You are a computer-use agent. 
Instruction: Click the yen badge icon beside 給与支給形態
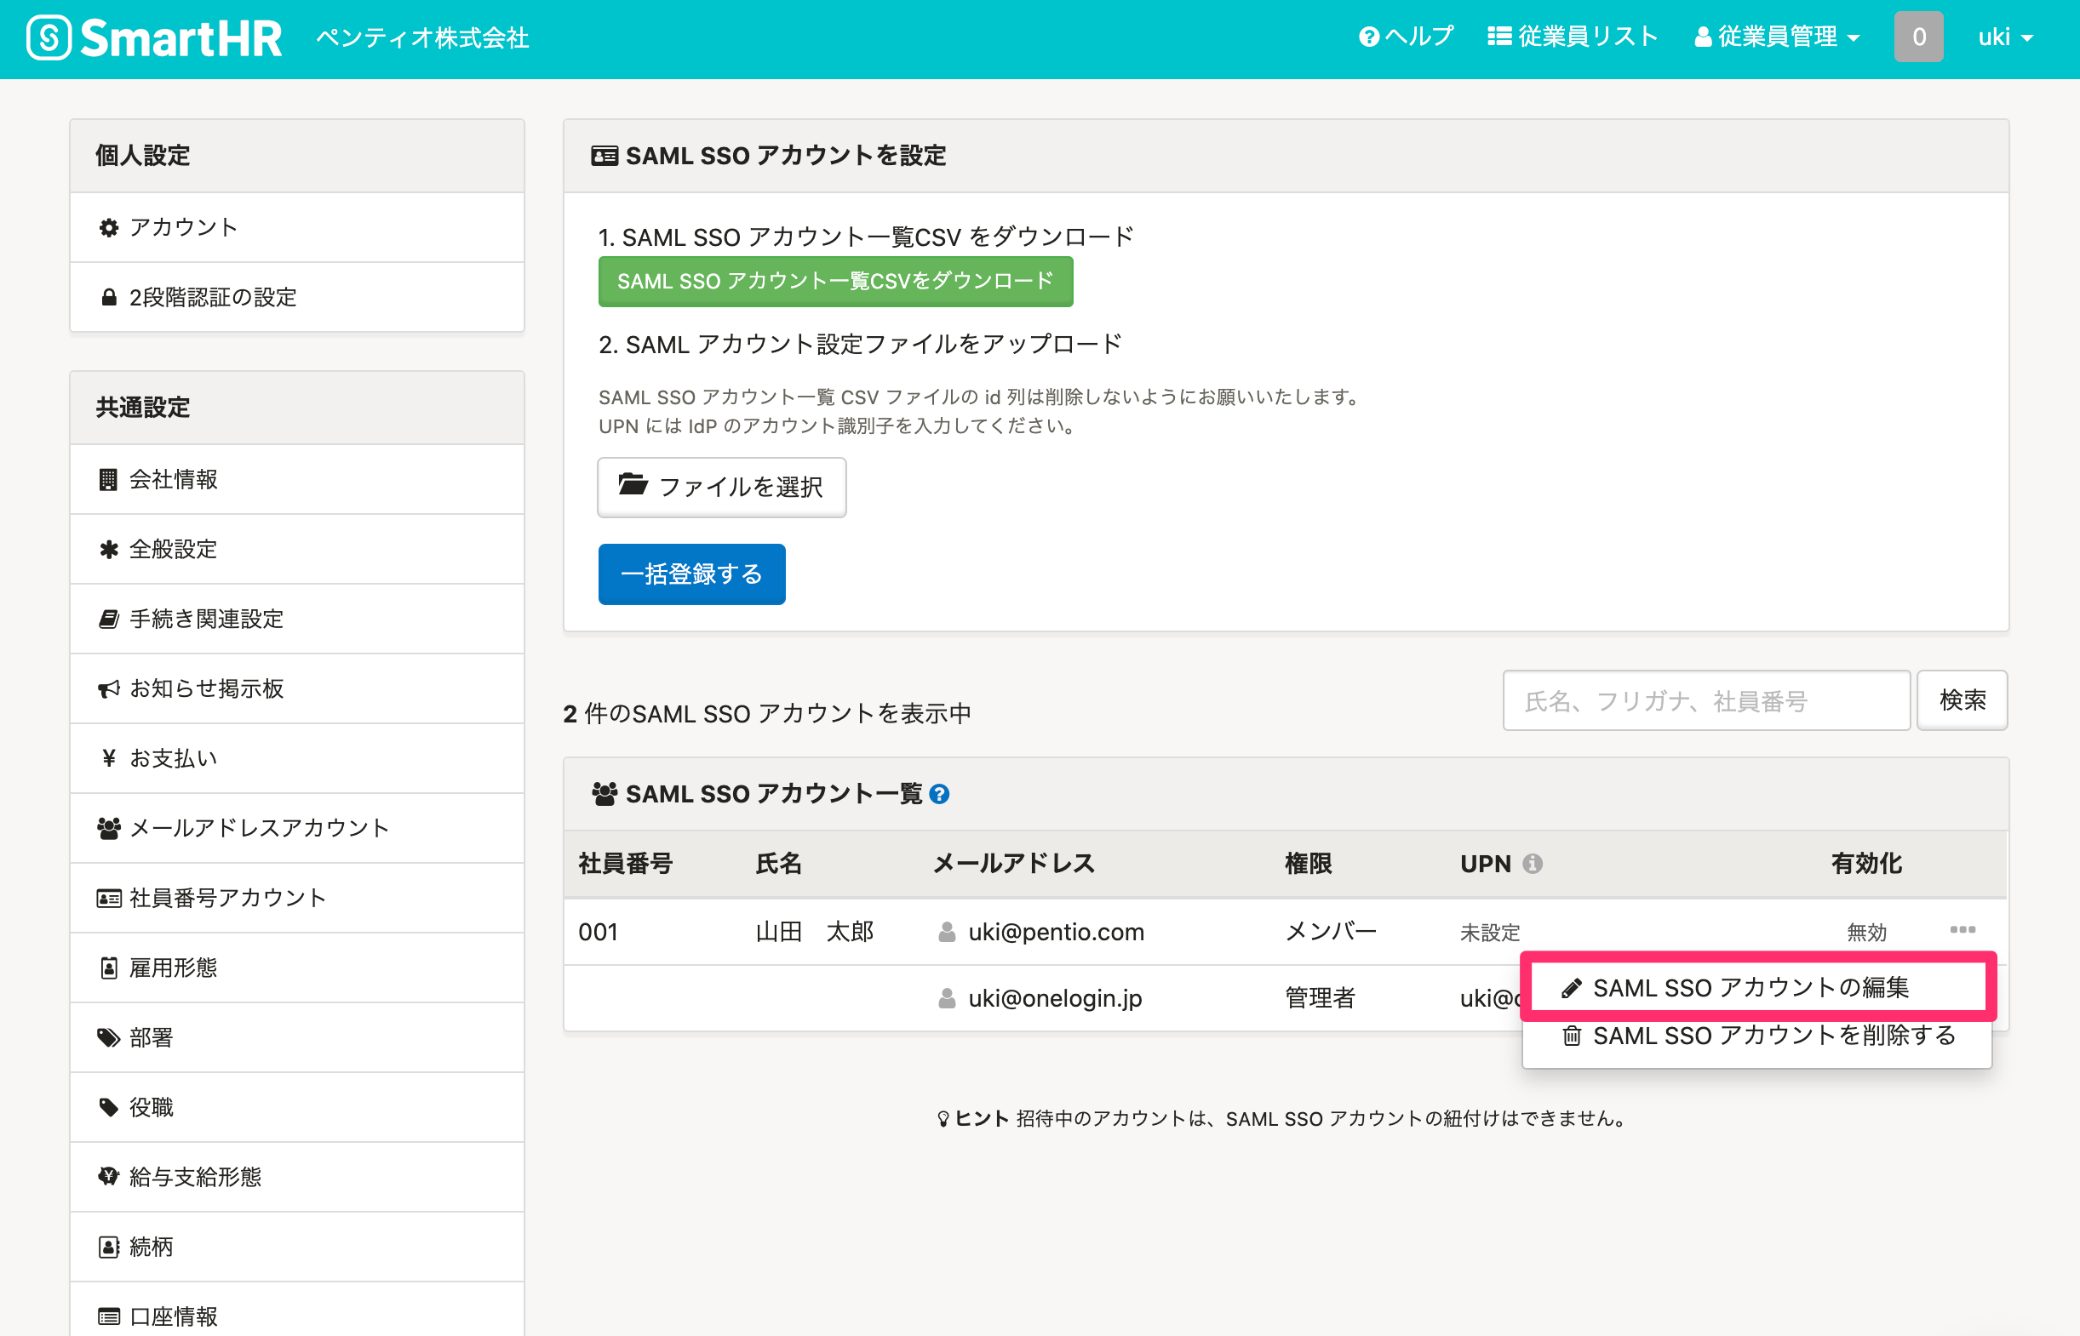click(108, 1176)
